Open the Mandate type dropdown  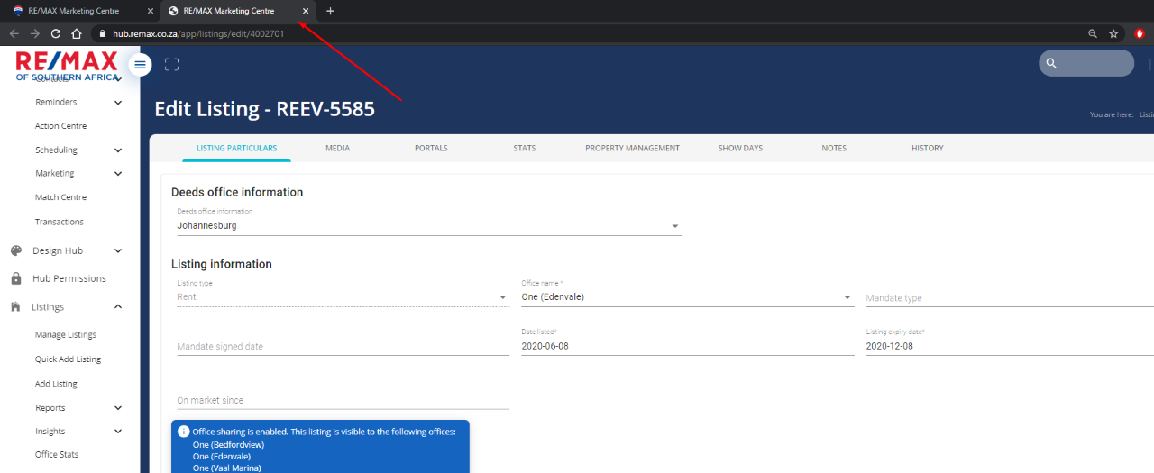[x=1010, y=298]
